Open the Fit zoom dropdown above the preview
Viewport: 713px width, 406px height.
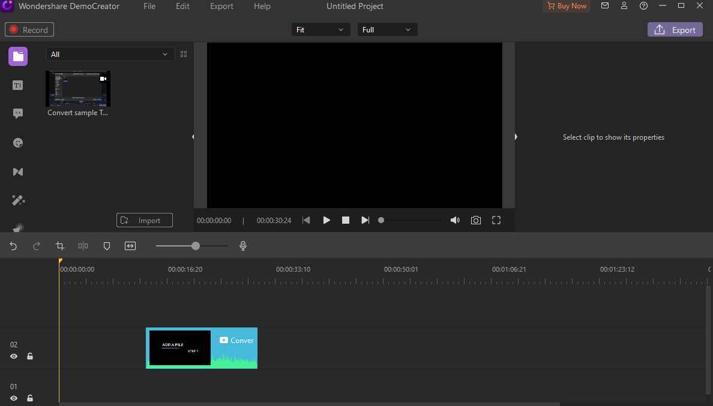(x=320, y=29)
